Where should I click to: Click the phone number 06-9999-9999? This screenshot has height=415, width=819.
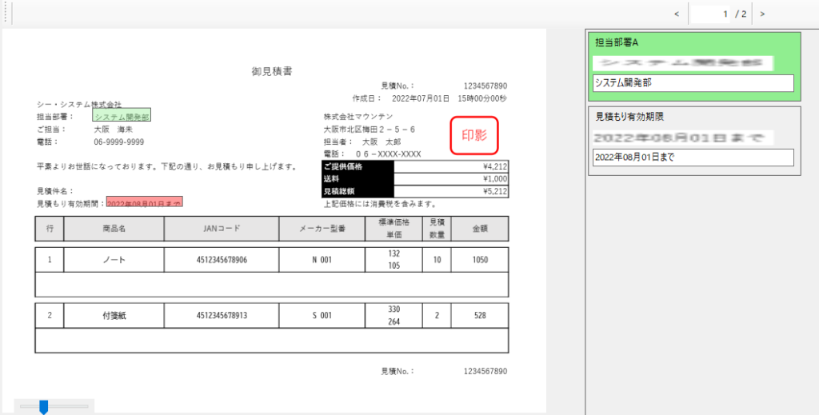click(119, 142)
